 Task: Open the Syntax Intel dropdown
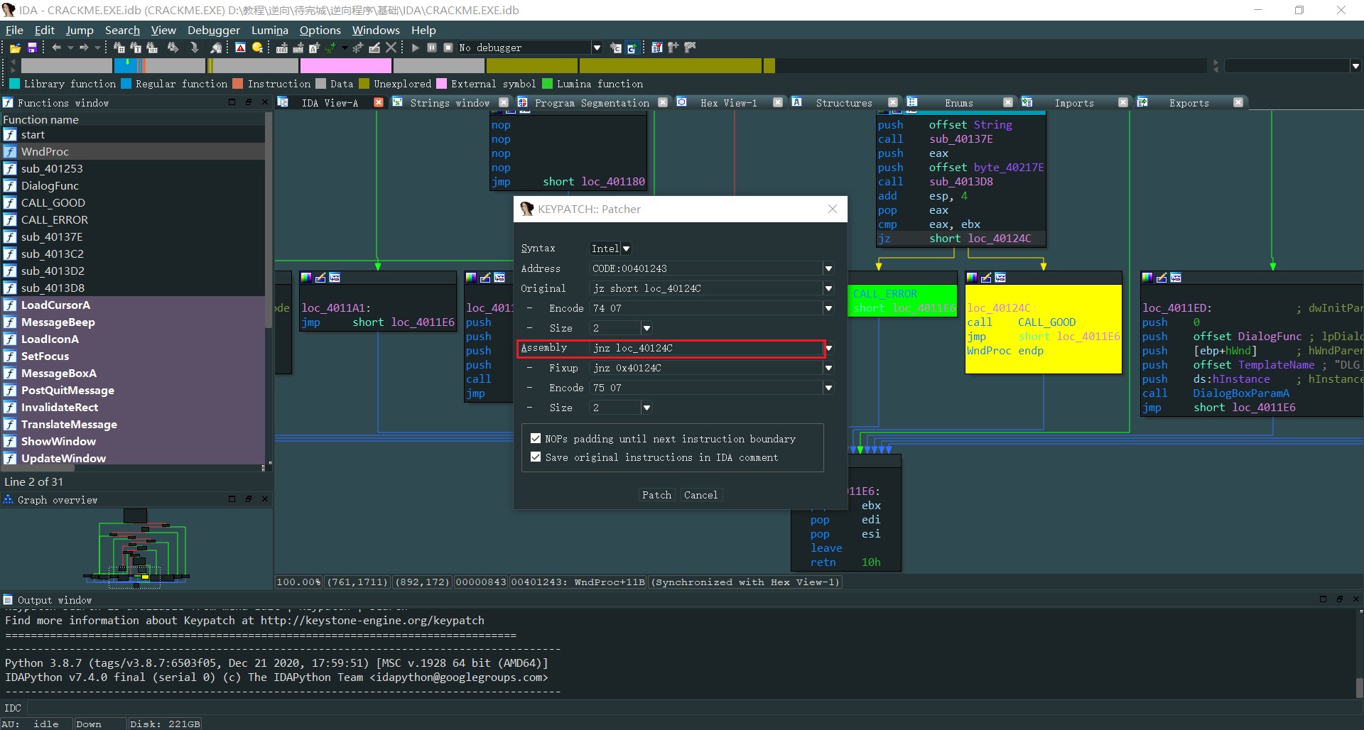[626, 249]
